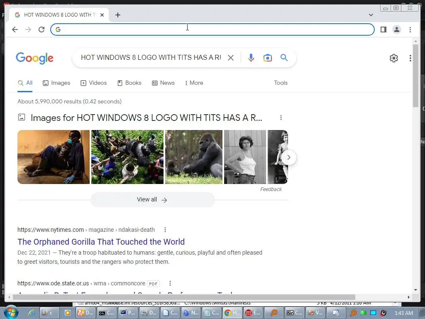
Task: Open options dots beside Images heading
Action: pyautogui.click(x=281, y=118)
